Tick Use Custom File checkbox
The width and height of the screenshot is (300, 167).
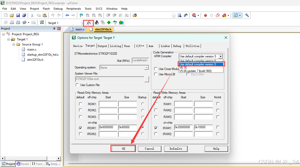pyautogui.click(x=77, y=85)
